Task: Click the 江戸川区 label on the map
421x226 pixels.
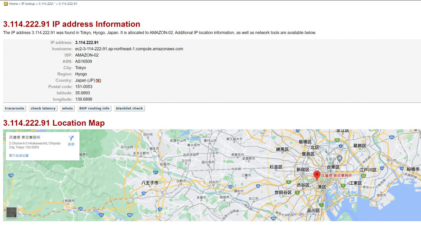Action: (368, 170)
